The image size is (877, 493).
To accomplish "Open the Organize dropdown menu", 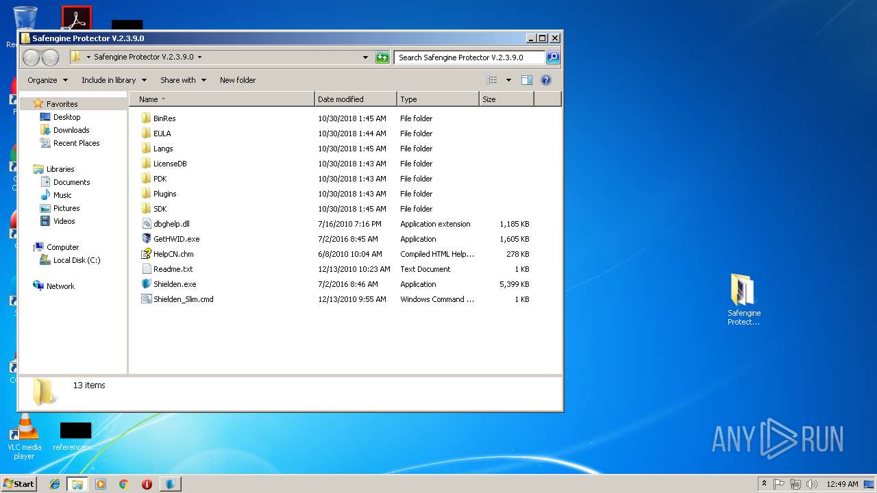I will coord(47,80).
